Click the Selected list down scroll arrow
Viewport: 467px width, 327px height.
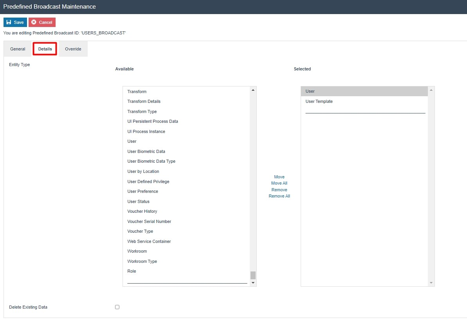click(431, 282)
